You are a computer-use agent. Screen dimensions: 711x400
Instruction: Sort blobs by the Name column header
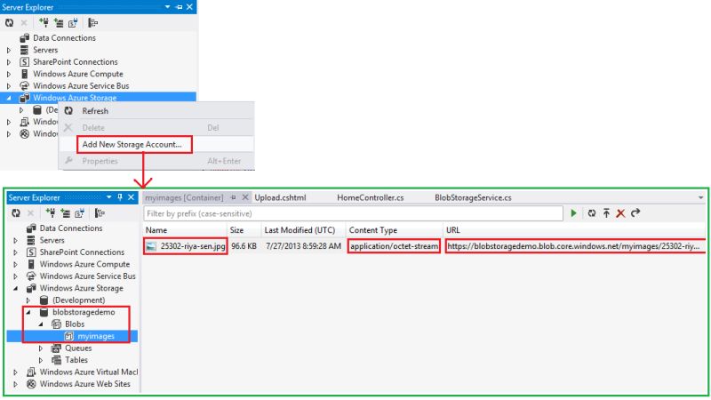tap(185, 230)
